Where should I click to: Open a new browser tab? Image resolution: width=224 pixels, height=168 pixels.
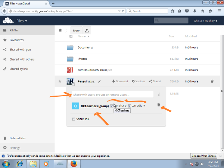[x=53, y=4]
